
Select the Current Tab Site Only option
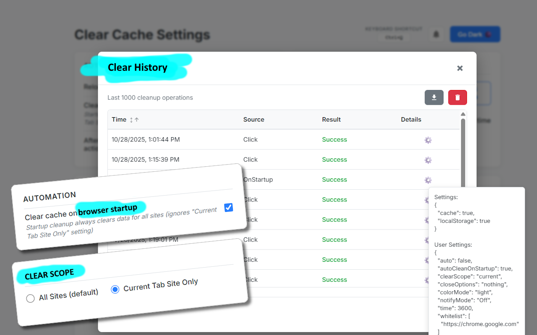point(115,289)
